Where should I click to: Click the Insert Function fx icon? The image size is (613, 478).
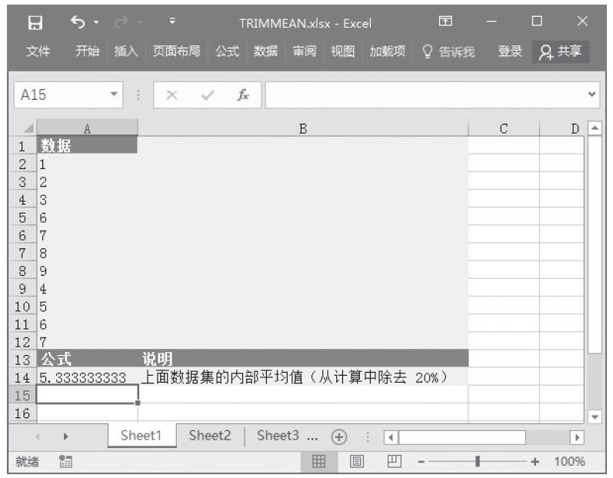pos(242,95)
